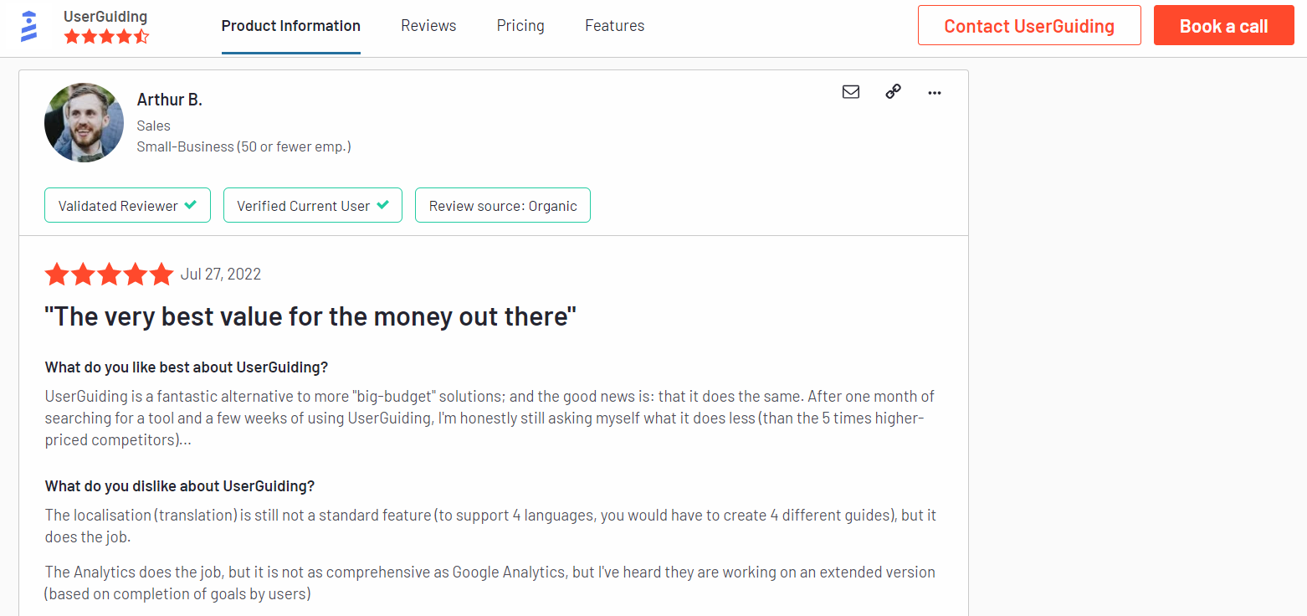Email this review via the envelope icon

851,92
